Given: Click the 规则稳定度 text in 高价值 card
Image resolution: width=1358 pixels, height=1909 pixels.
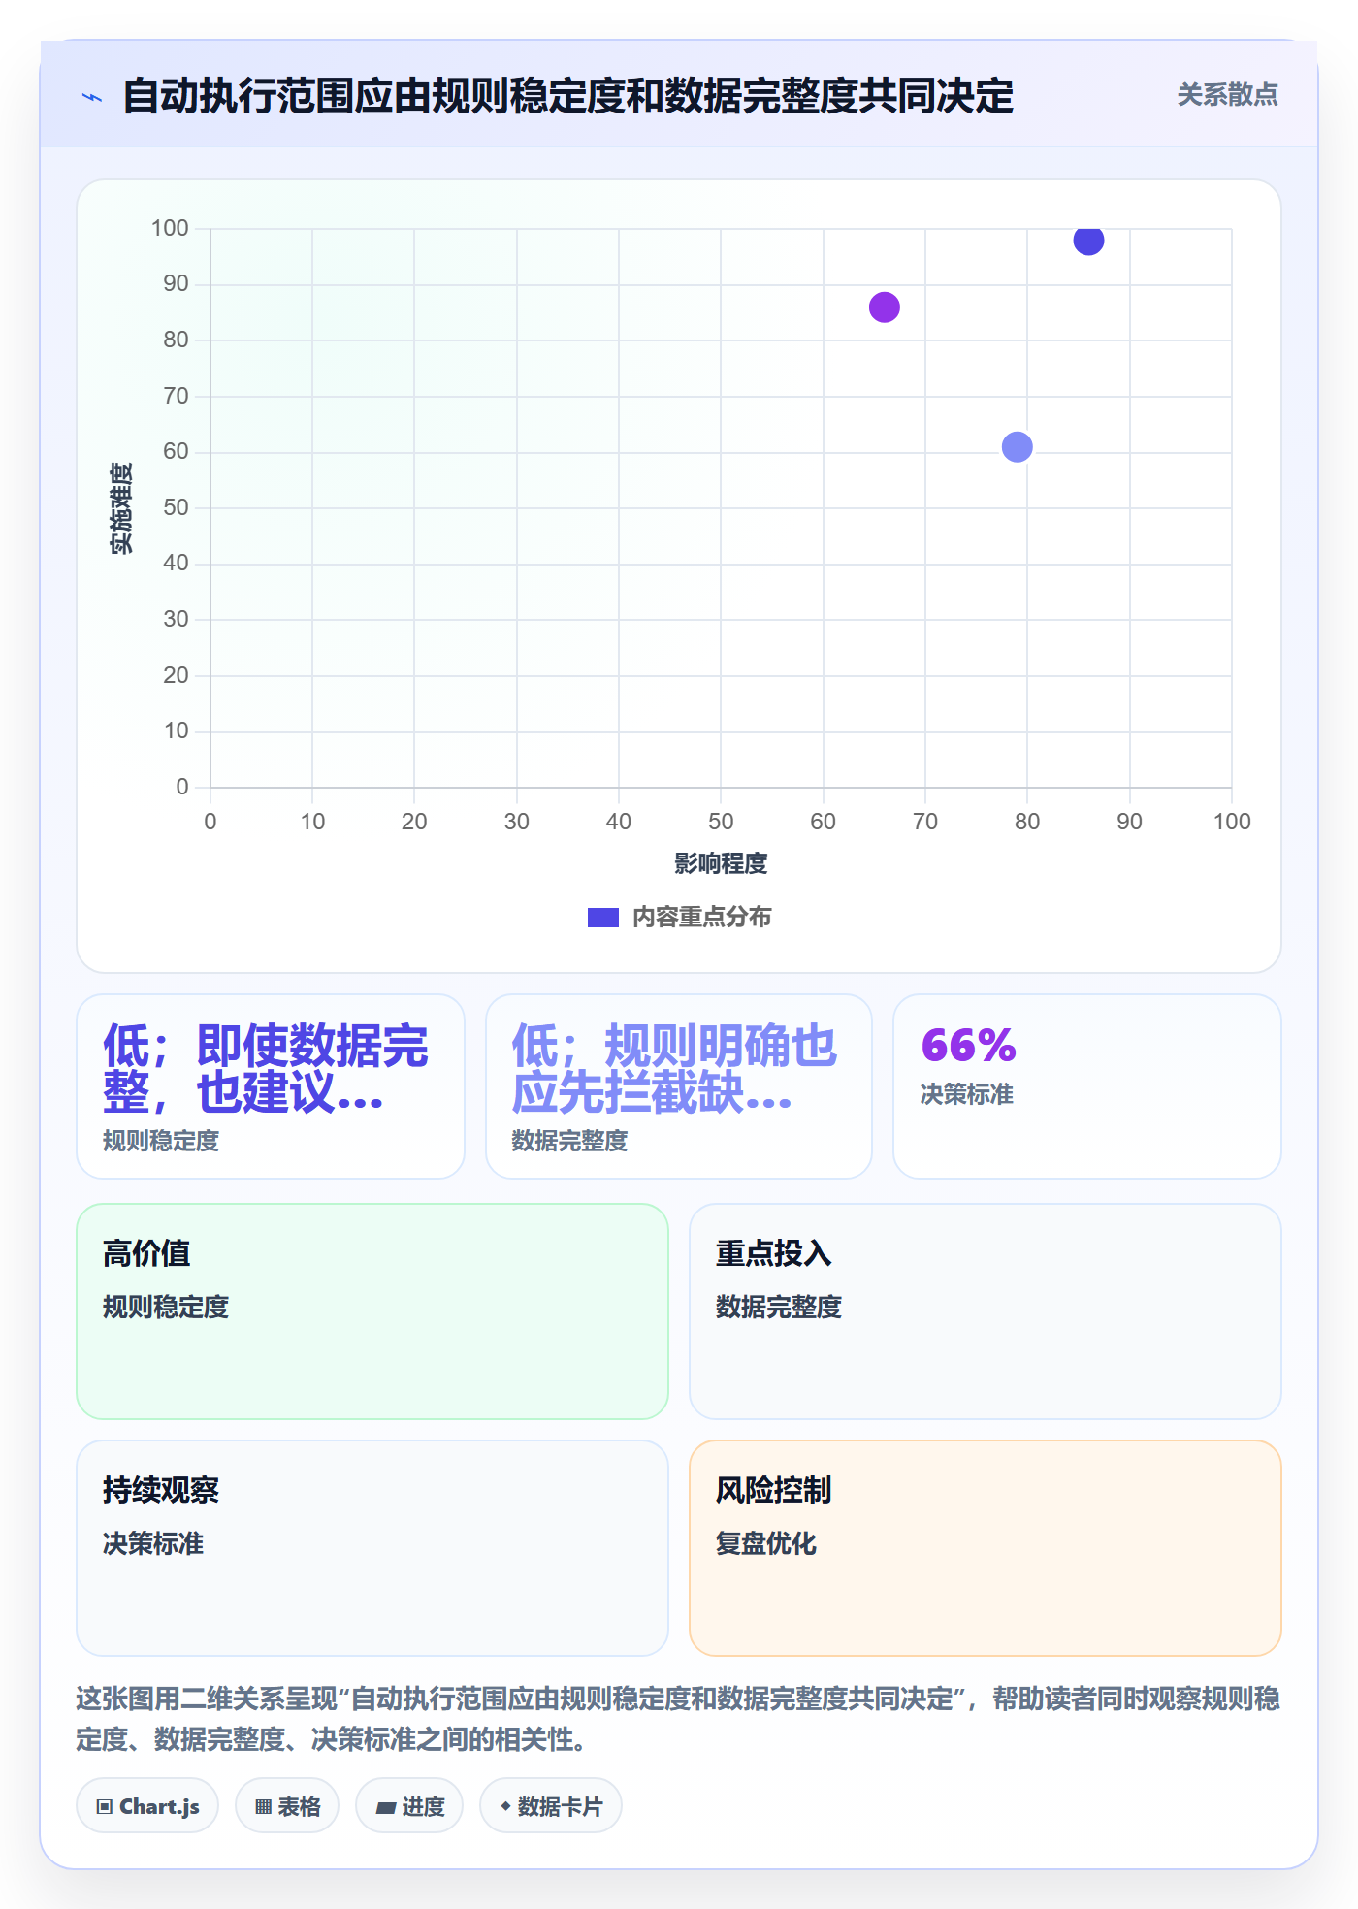Looking at the screenshot, I should pyautogui.click(x=166, y=1307).
